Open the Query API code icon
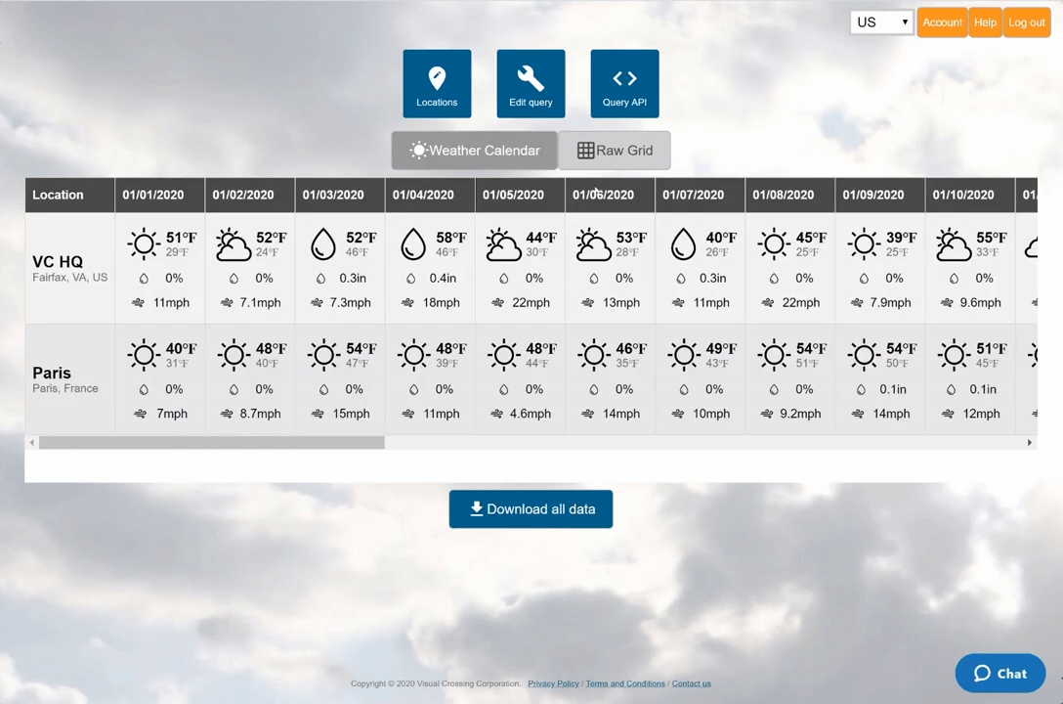 coord(624,78)
